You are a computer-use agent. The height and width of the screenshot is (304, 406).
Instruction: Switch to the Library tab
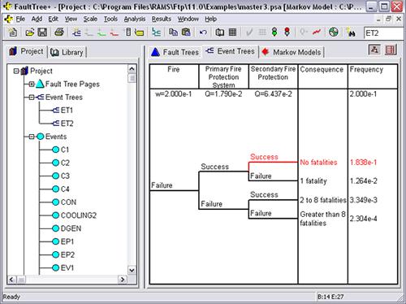click(67, 52)
